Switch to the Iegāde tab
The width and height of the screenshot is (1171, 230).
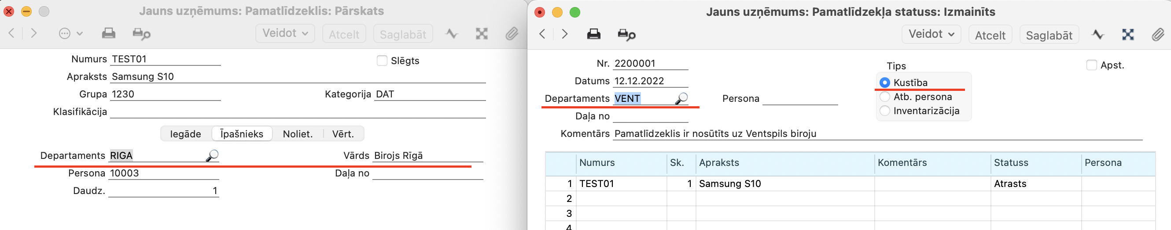point(185,134)
